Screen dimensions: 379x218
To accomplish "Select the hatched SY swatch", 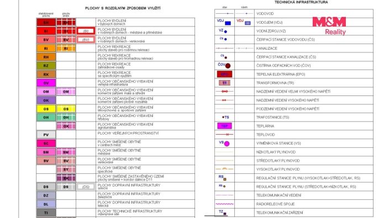I will tap(66, 169).
